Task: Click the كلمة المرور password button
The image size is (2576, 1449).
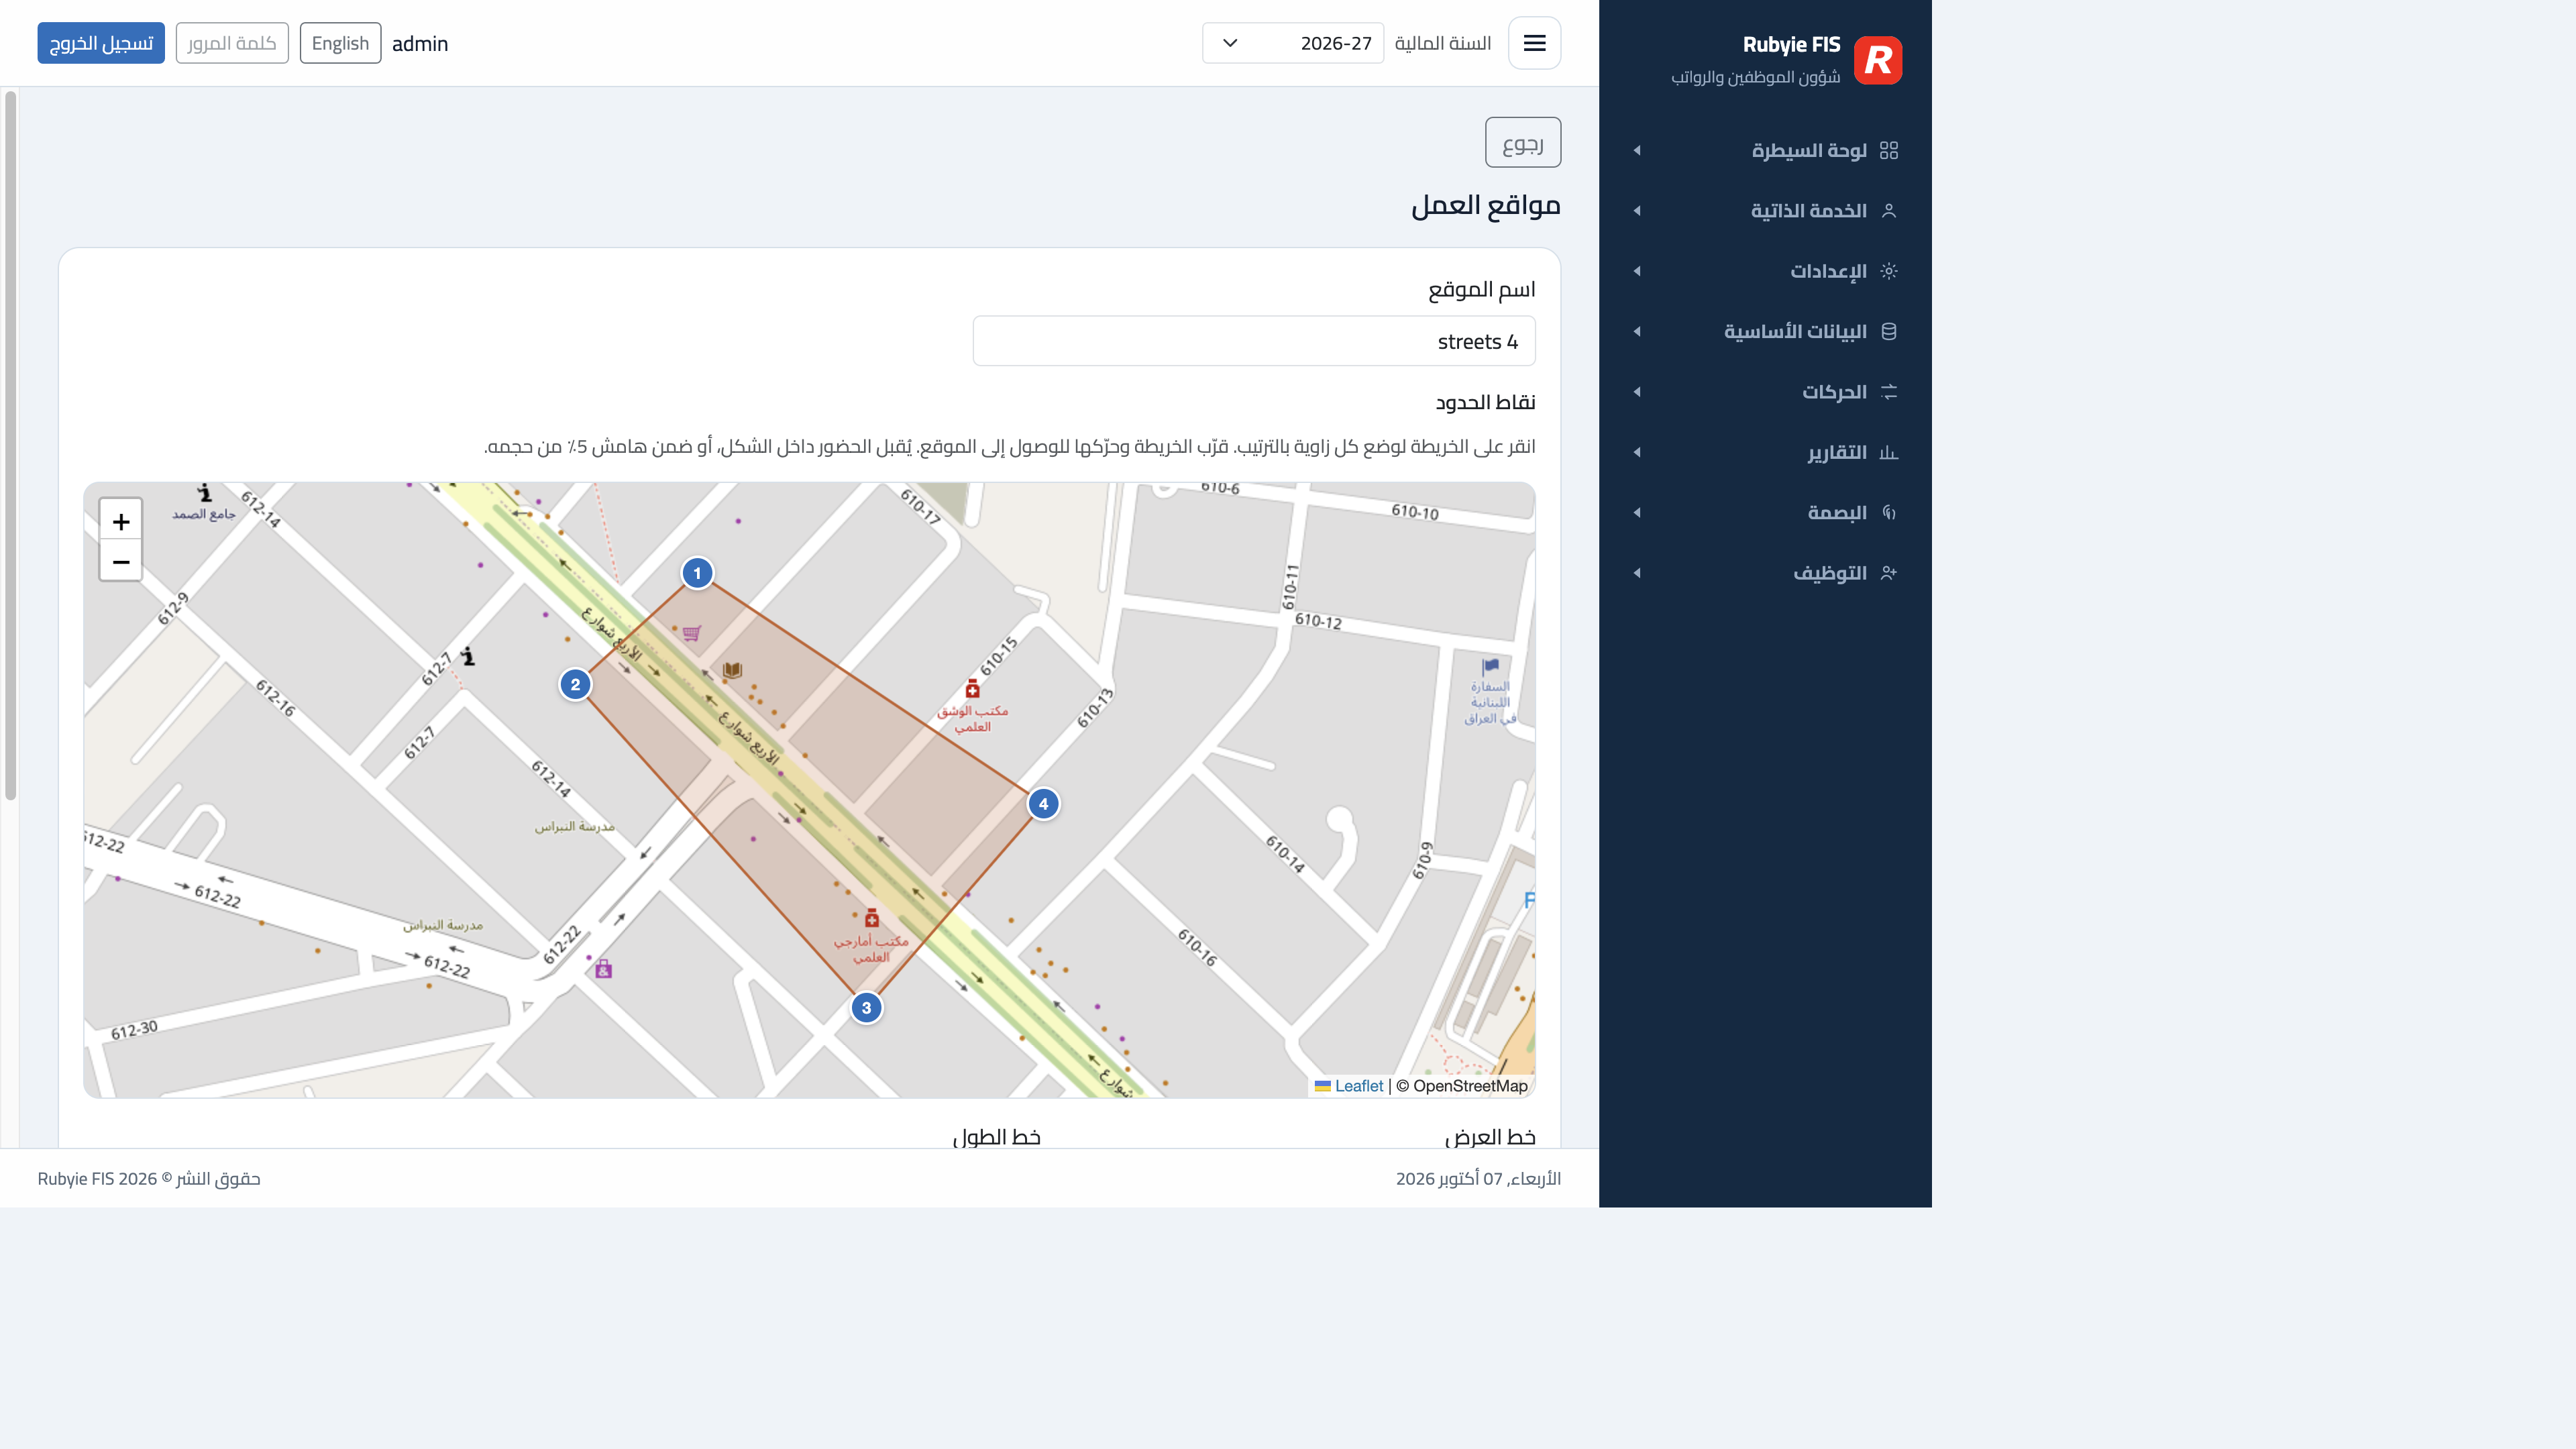Action: (232, 43)
